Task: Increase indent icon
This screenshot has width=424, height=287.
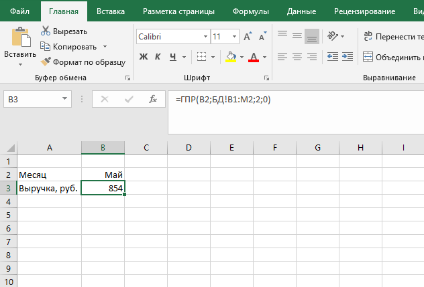Action: pos(348,57)
